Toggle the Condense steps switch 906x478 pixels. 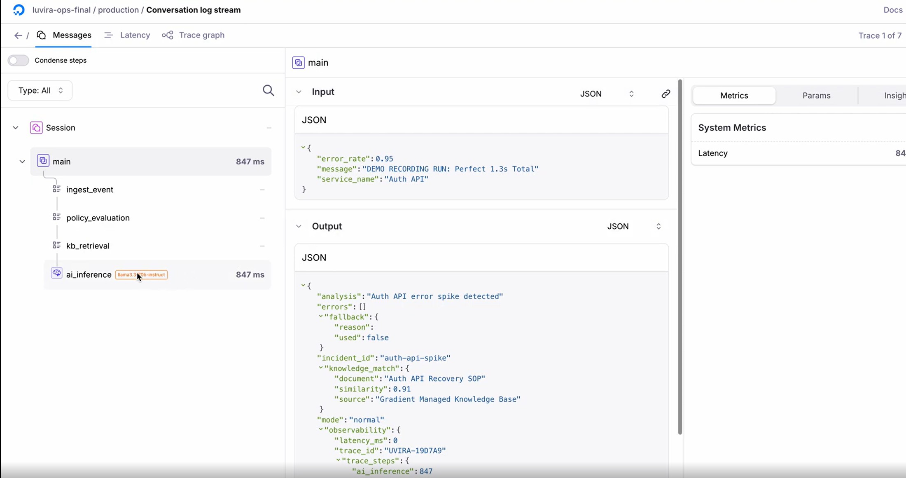tap(18, 61)
